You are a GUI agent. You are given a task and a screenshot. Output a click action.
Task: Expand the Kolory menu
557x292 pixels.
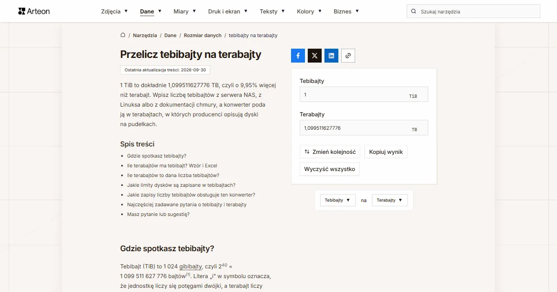(x=309, y=12)
